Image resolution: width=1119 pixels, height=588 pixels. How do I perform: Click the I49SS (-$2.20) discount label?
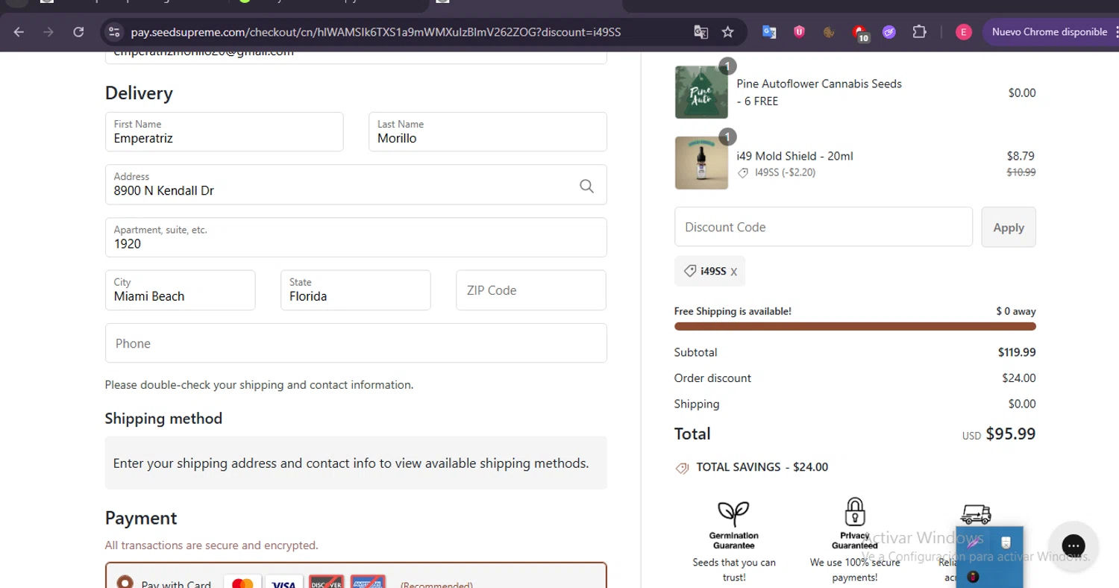point(785,172)
